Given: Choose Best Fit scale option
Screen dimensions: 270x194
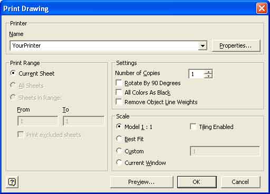Looking at the screenshot, I should (119, 138).
